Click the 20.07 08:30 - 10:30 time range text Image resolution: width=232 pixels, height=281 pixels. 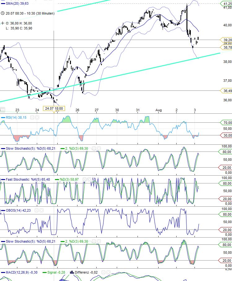[30, 13]
